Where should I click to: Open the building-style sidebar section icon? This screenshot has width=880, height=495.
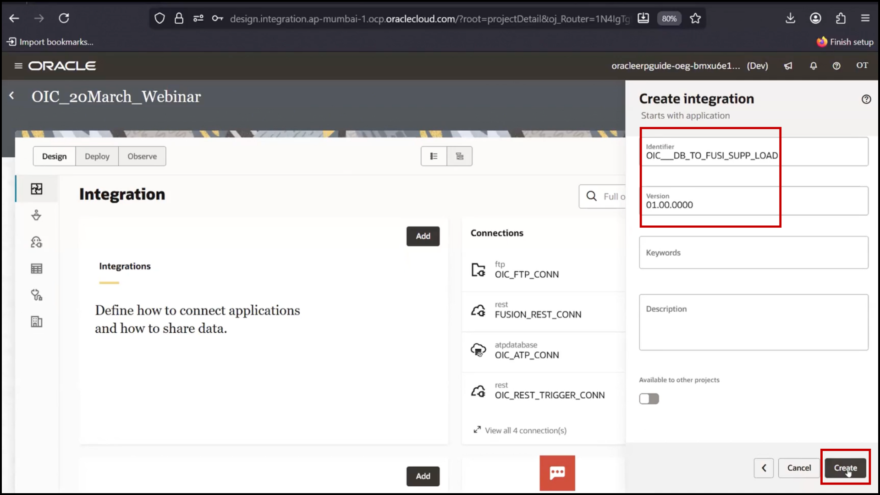pyautogui.click(x=37, y=322)
